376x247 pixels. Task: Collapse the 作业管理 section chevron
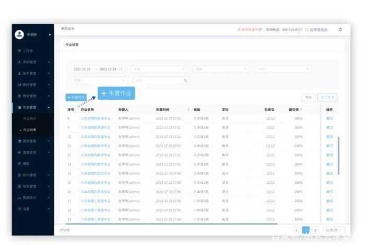[49, 108]
